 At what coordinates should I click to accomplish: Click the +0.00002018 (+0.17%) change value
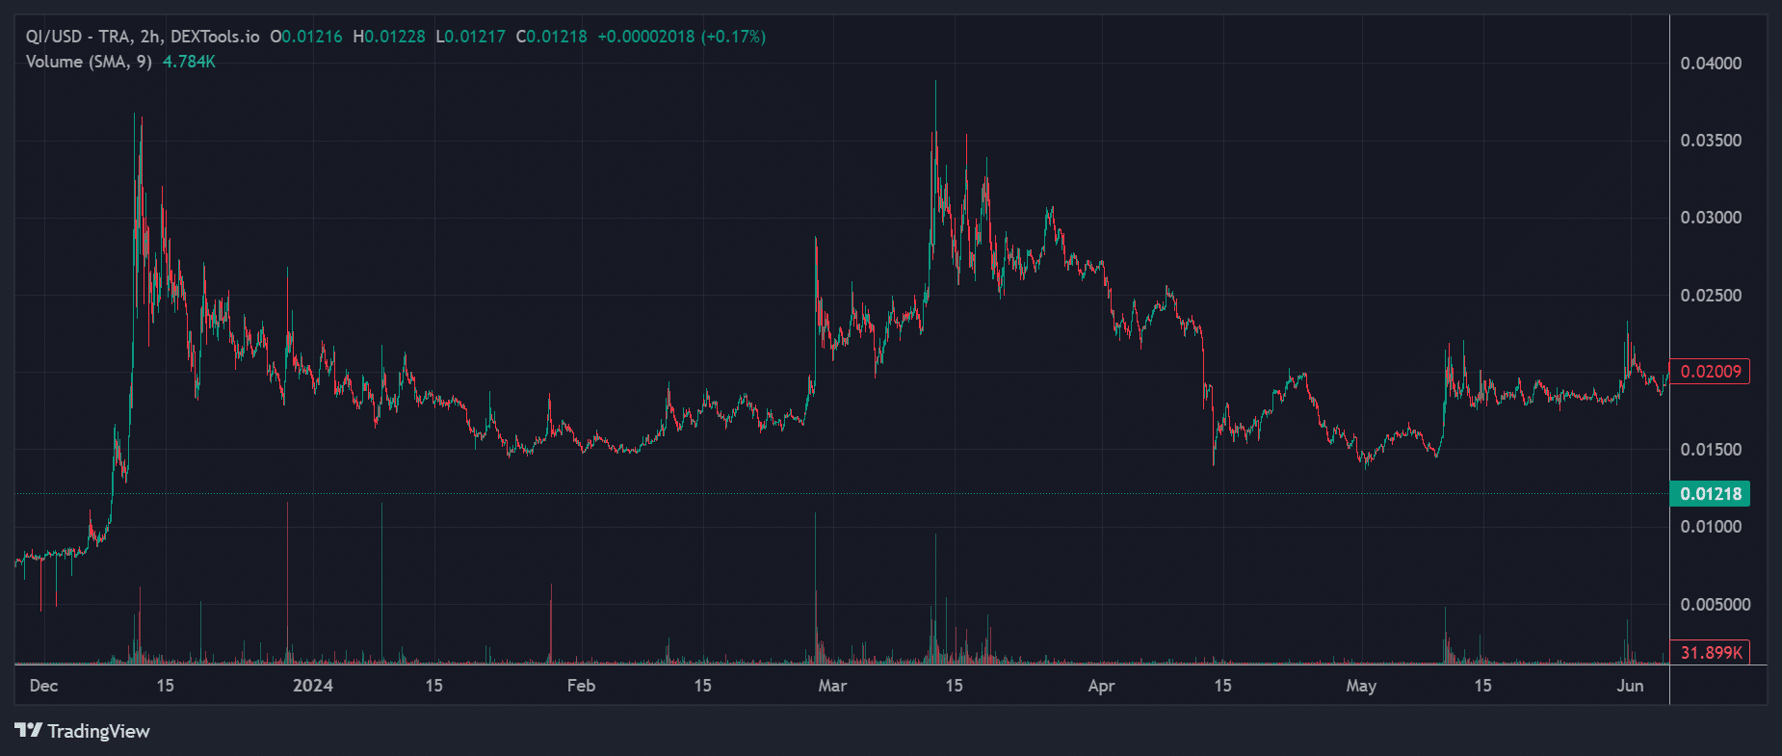pos(682,37)
